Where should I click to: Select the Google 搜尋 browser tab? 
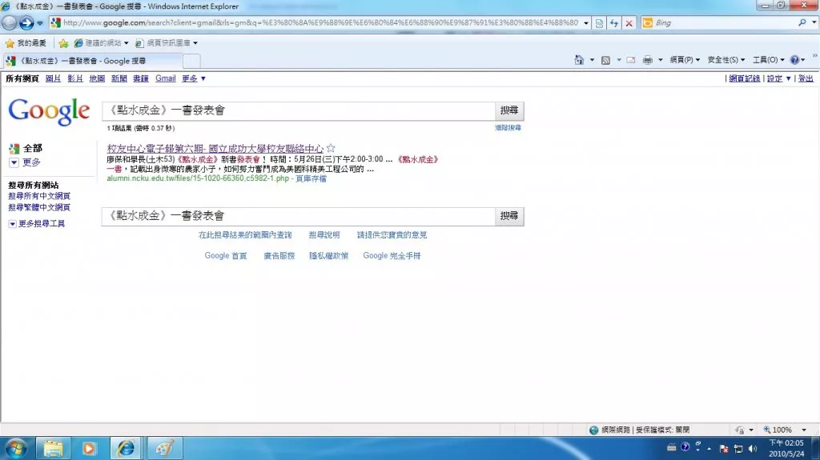pos(93,61)
